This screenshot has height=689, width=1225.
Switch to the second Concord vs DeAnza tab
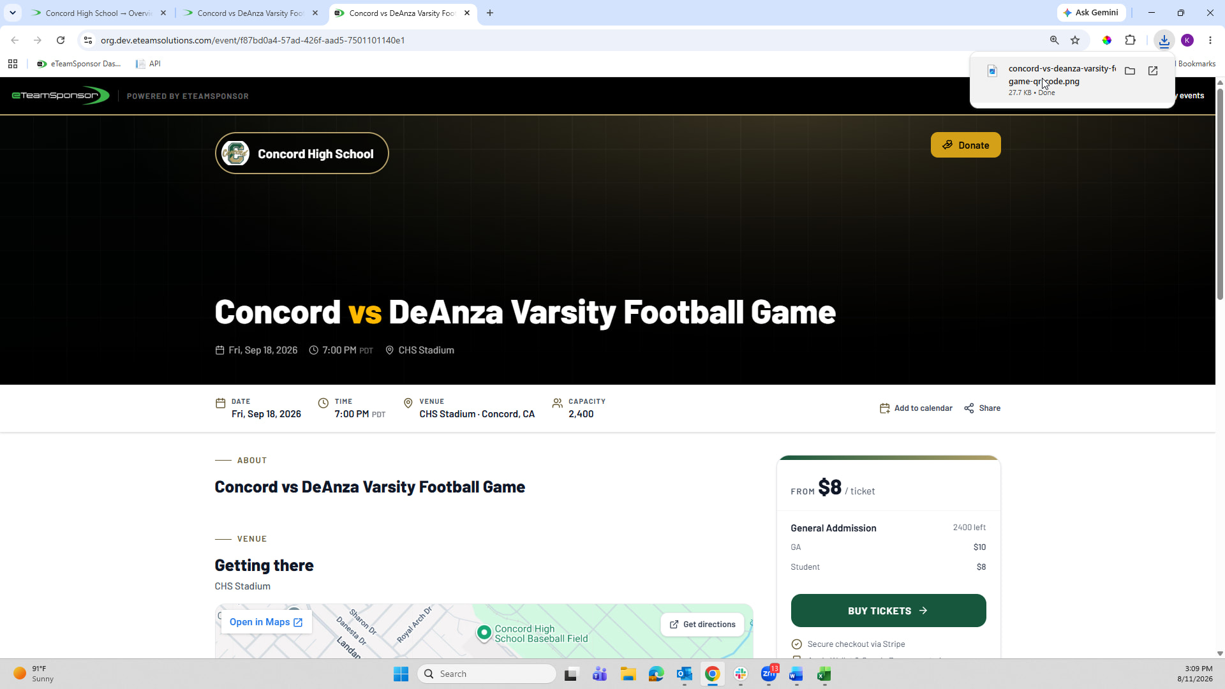[250, 13]
